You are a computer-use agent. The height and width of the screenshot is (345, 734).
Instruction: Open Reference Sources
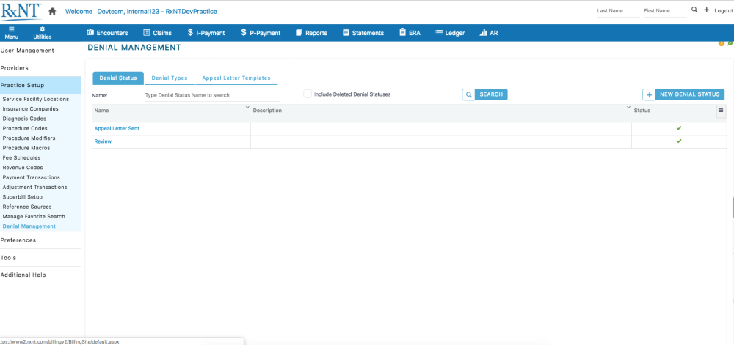point(27,207)
